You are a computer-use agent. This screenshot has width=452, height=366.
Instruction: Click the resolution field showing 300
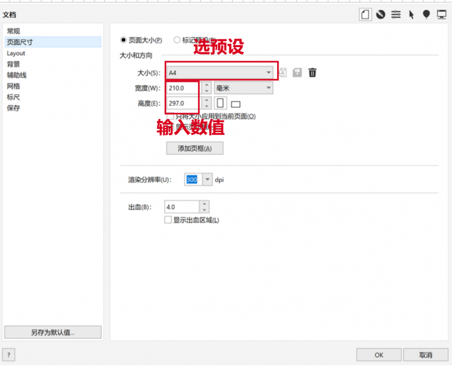pyautogui.click(x=193, y=180)
